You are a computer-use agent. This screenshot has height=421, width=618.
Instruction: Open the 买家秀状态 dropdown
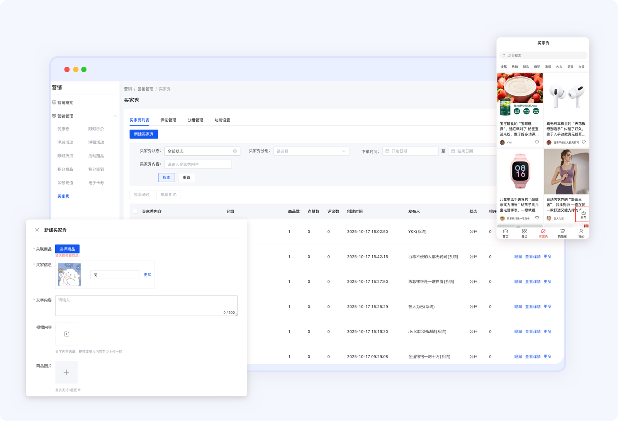[199, 151]
